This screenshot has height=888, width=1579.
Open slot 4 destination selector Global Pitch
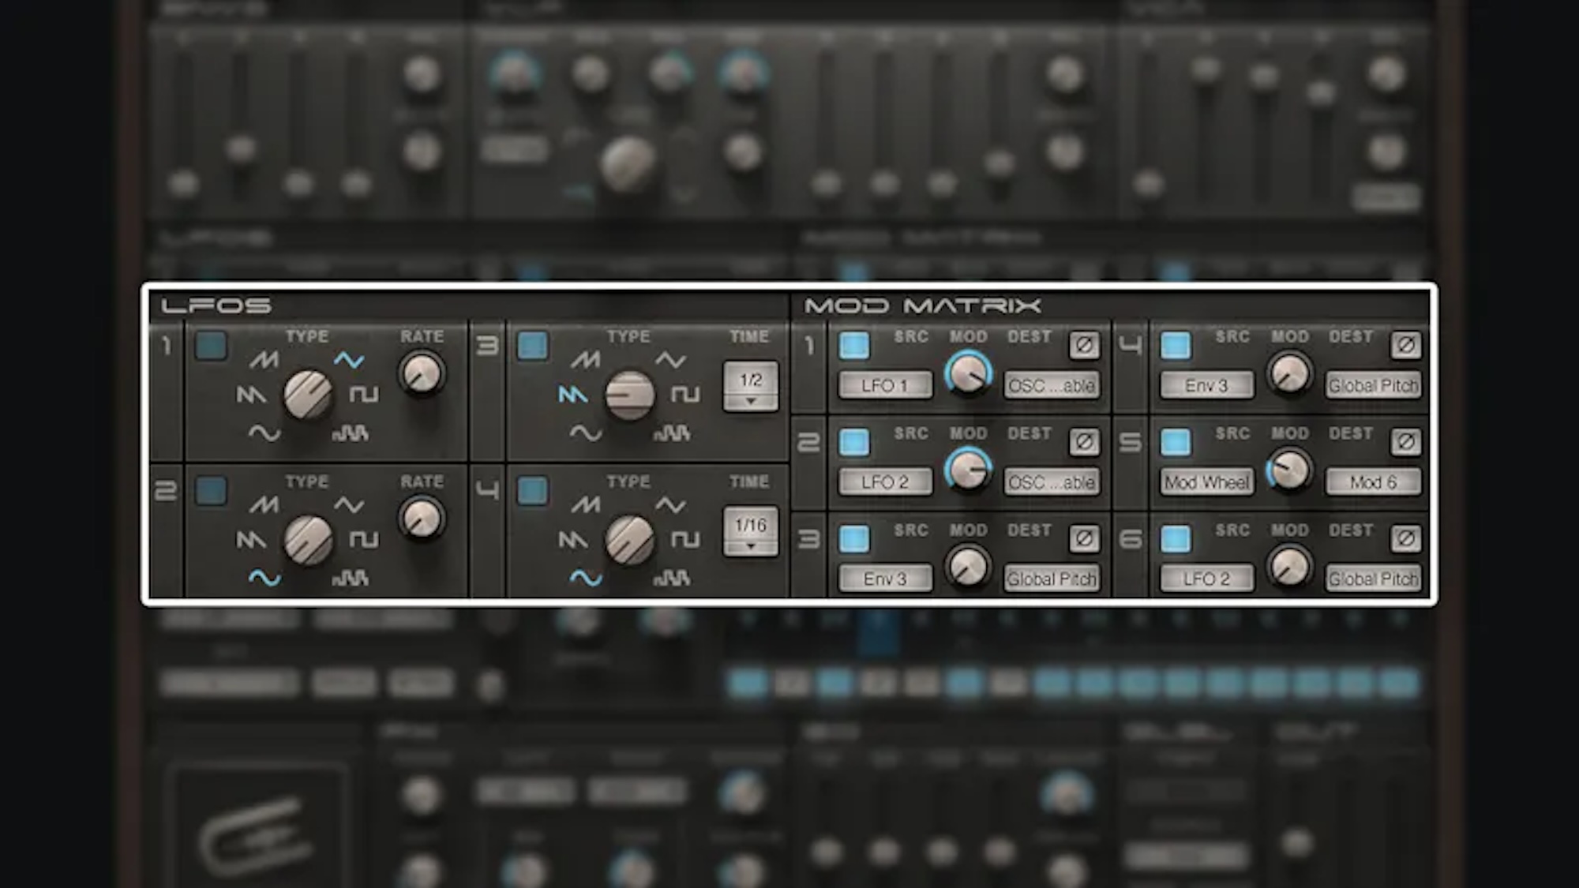pos(1373,385)
